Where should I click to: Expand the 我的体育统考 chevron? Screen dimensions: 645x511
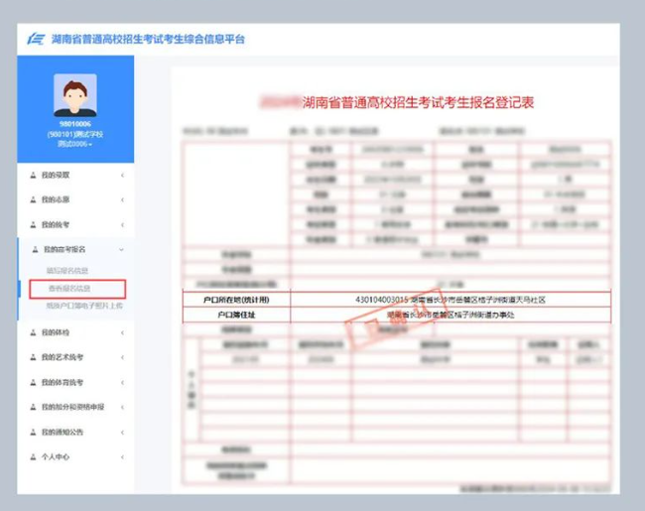click(122, 382)
